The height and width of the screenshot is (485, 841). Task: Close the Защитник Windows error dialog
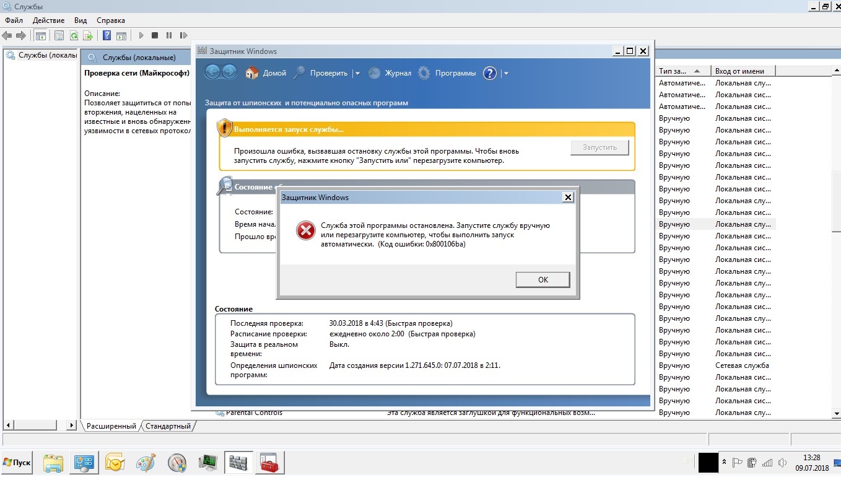pos(567,198)
